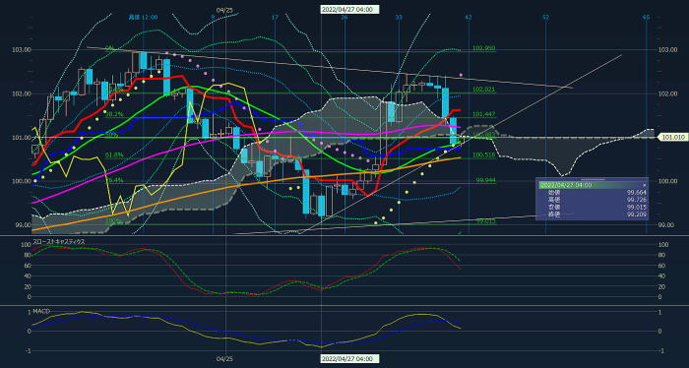This screenshot has width=689, height=368.
Task: Click the 99.664 open value in popup
Action: [637, 192]
